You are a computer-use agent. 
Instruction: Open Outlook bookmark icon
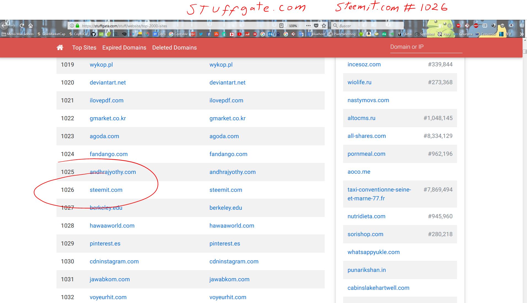click(270, 34)
